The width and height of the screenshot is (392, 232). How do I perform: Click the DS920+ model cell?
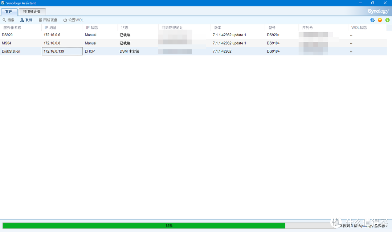point(273,35)
